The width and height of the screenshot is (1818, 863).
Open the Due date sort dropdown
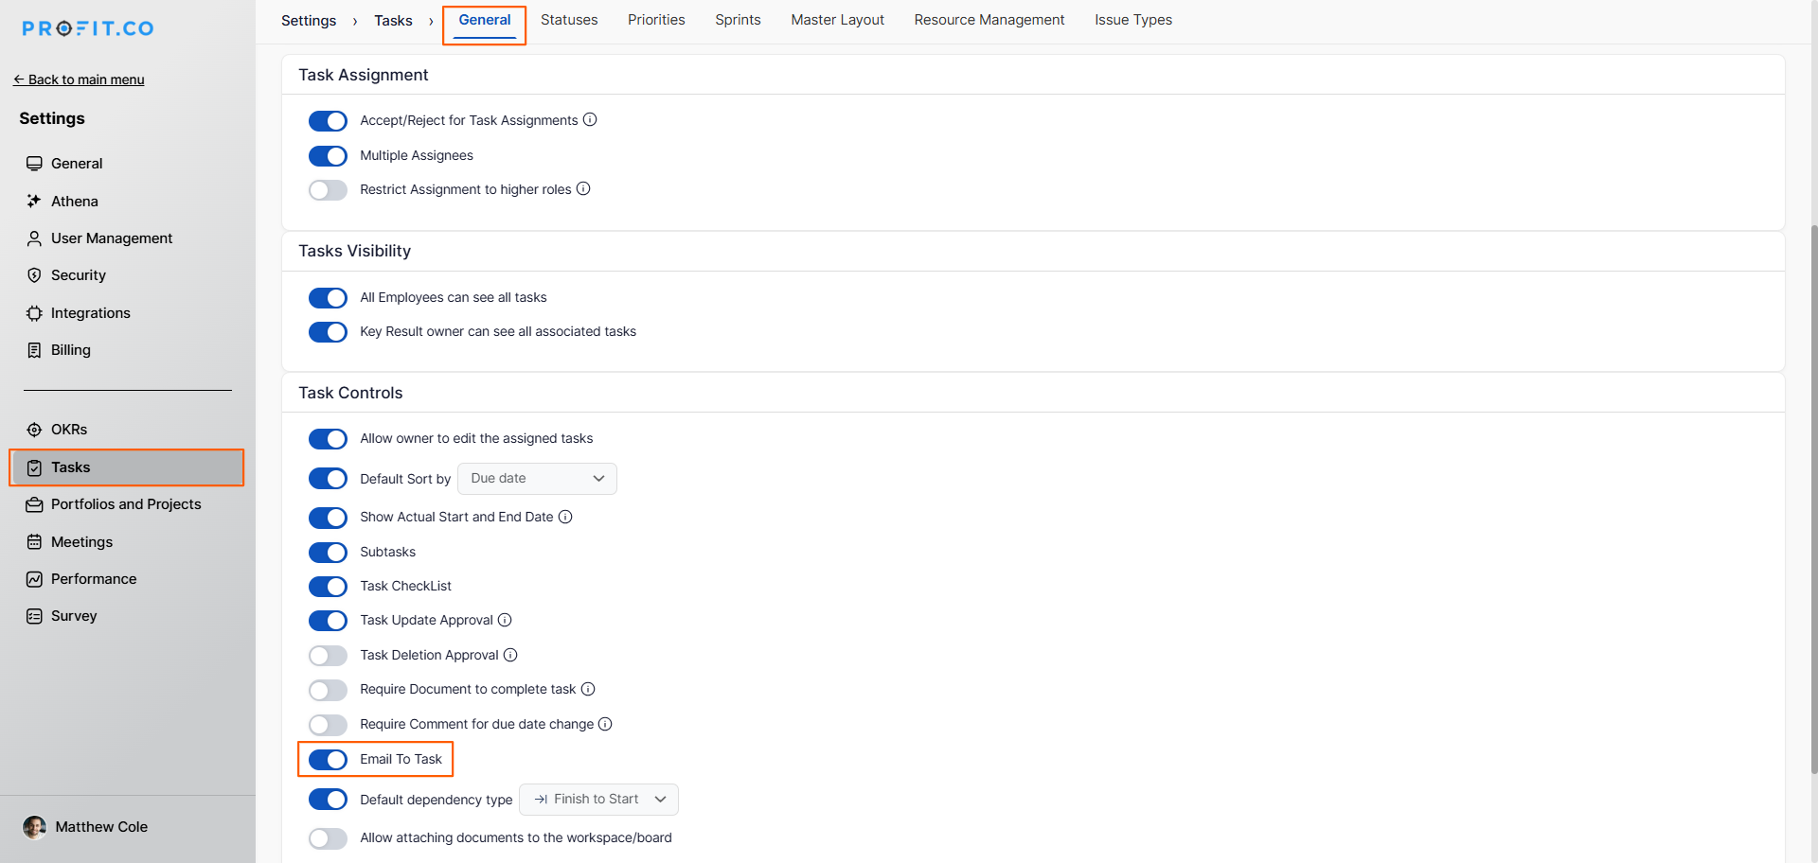point(537,479)
